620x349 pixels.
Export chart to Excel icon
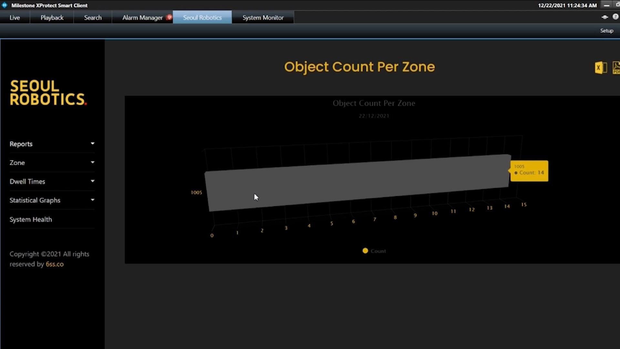click(601, 68)
